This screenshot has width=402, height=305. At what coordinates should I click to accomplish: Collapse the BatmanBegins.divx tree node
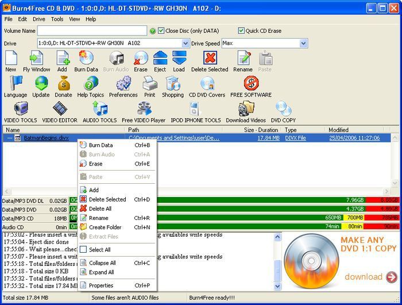(9, 138)
